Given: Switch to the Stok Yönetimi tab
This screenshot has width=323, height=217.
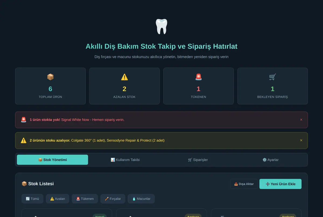Looking at the screenshot, I should coord(52,160).
